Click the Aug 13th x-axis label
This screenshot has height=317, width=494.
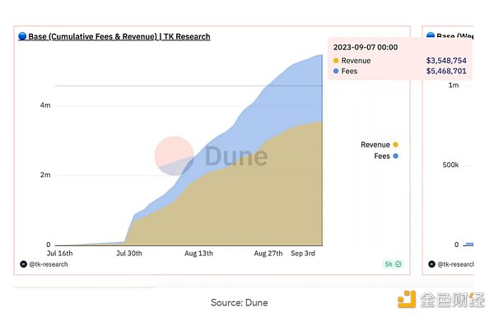point(198,254)
